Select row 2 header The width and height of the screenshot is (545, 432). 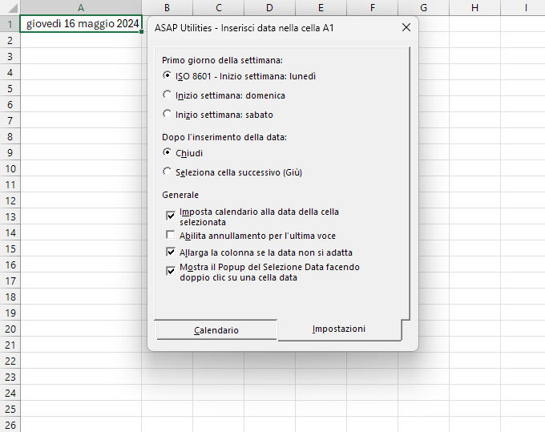pyautogui.click(x=10, y=40)
